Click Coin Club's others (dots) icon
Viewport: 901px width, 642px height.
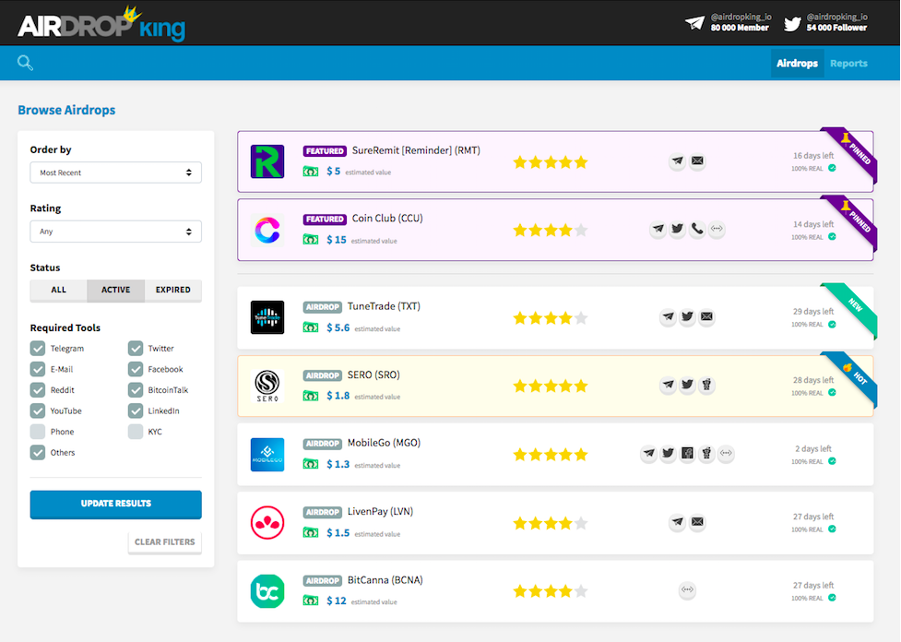tap(717, 229)
